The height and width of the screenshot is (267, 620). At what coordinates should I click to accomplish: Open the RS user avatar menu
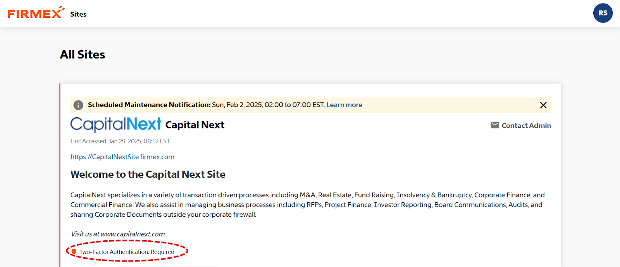(x=603, y=13)
